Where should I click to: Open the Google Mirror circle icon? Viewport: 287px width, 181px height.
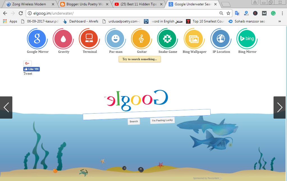pos(37,39)
